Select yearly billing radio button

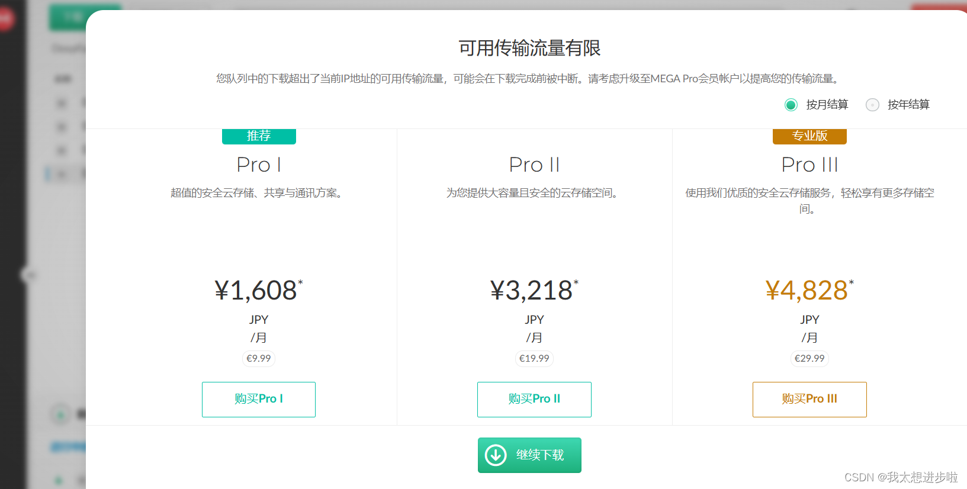[872, 105]
